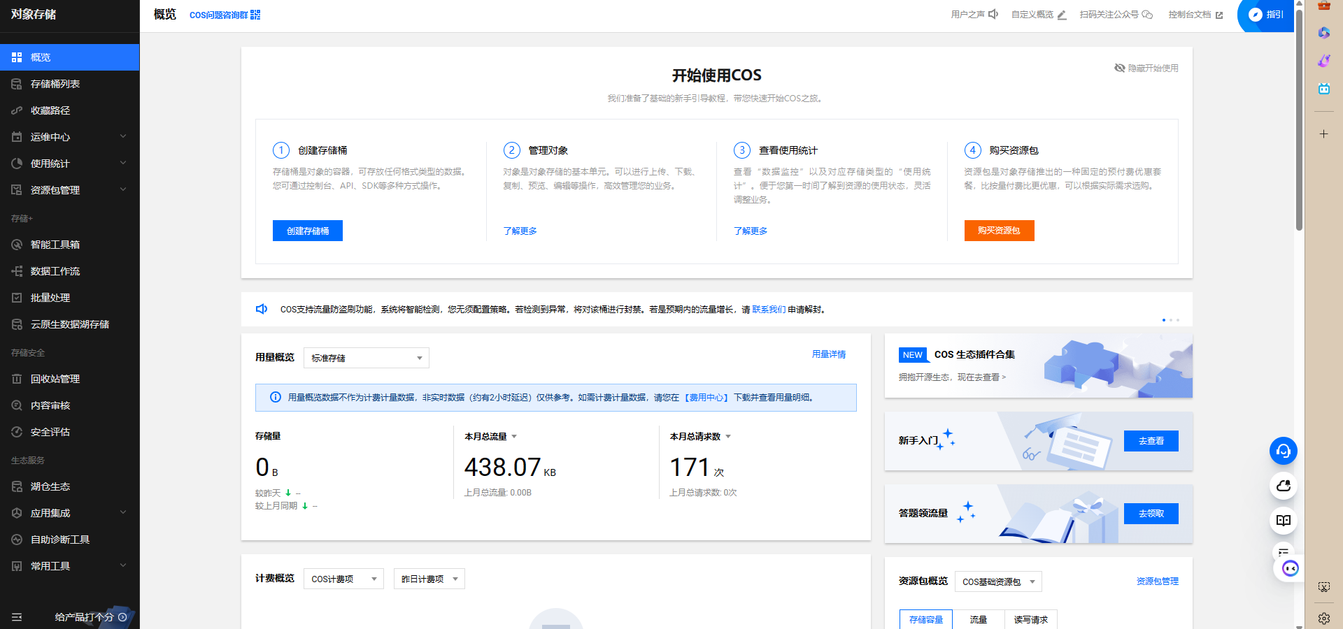
Task: Open the COS基础资源包 dropdown
Action: [998, 581]
